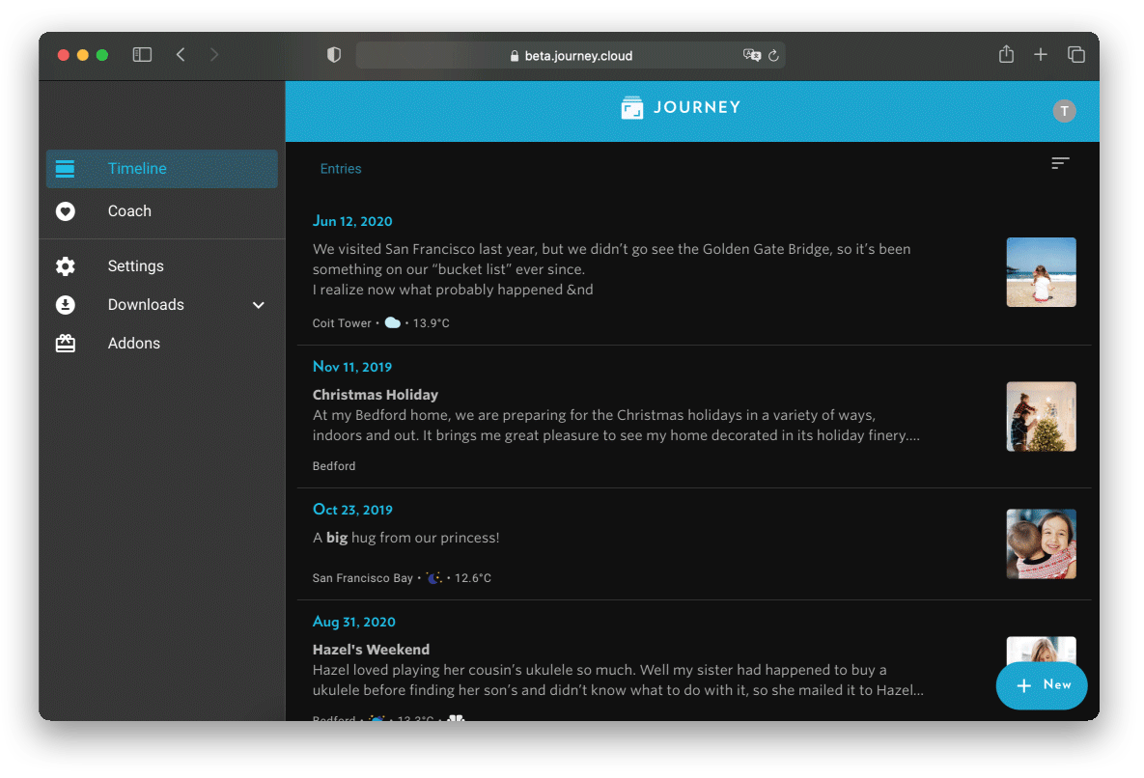The height and width of the screenshot is (778, 1144).
Task: Open the sort and filter entries icon
Action: click(1060, 163)
